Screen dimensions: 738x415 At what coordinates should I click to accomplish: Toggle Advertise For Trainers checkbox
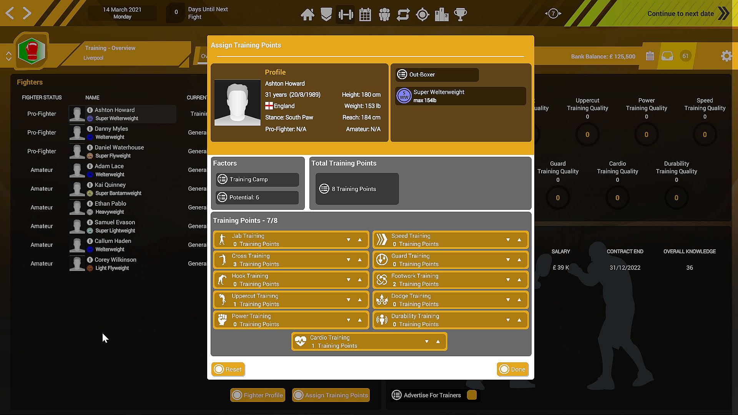(472, 395)
